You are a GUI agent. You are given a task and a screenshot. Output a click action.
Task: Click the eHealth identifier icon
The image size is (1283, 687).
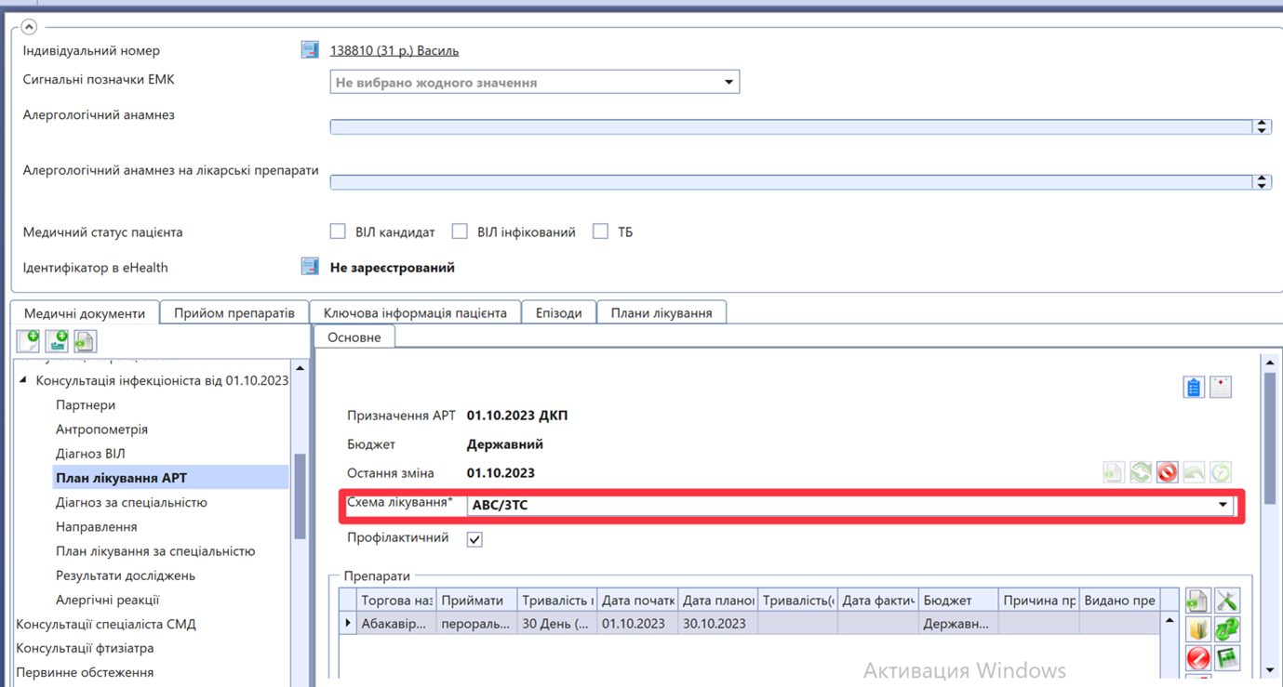click(310, 267)
